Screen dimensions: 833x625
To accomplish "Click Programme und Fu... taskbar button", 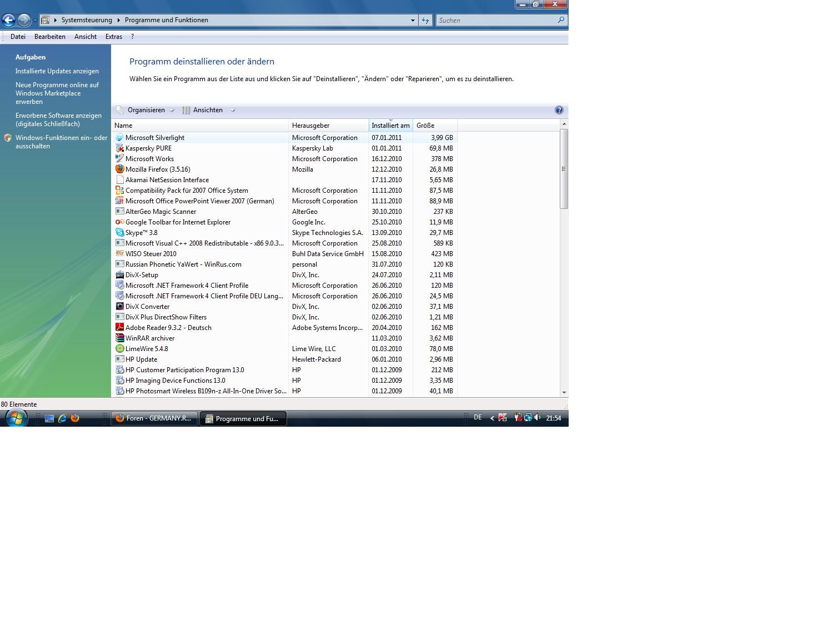I will point(243,418).
